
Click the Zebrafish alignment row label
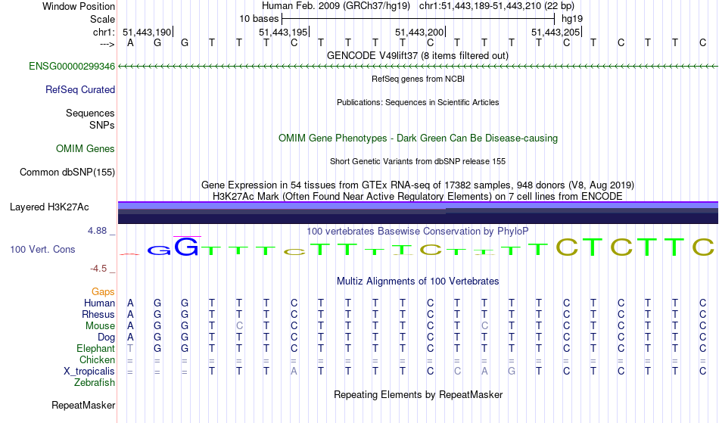coord(95,382)
